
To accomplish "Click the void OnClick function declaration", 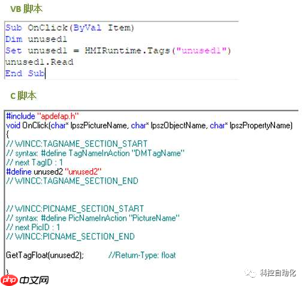I will (x=149, y=125).
